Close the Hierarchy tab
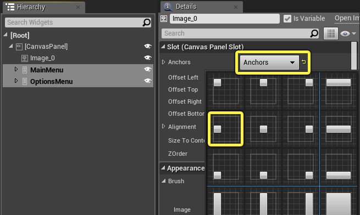Image resolution: width=360 pixels, height=215 pixels. pos(78,7)
